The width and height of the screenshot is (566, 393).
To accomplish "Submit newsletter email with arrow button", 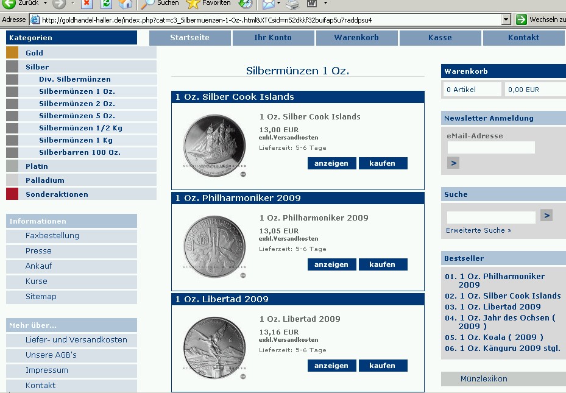I will [x=453, y=163].
